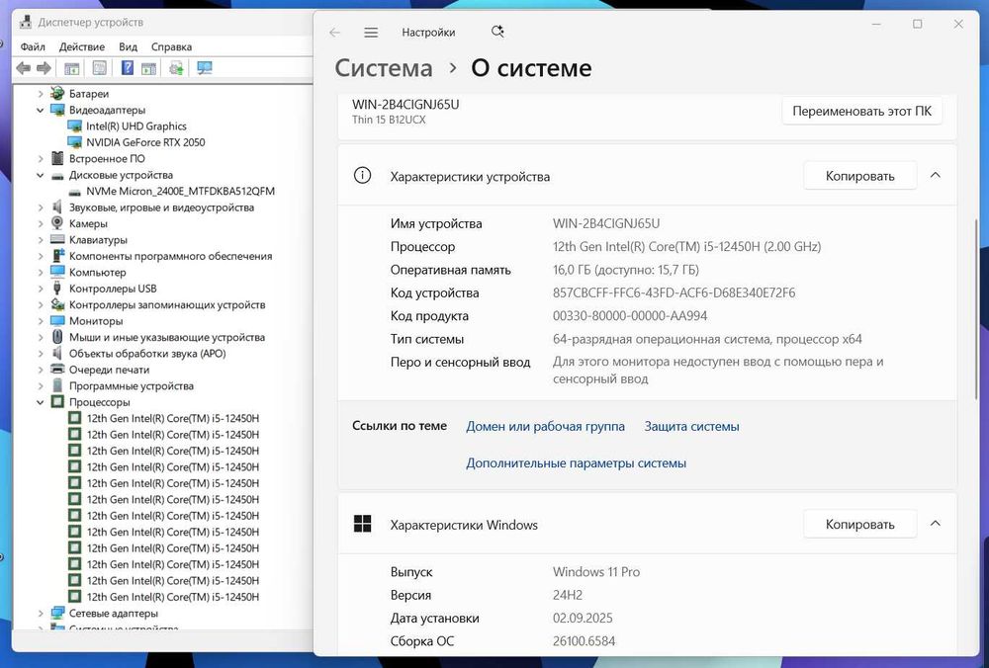Click the product code 00330-80000-00000-AA994

(630, 316)
